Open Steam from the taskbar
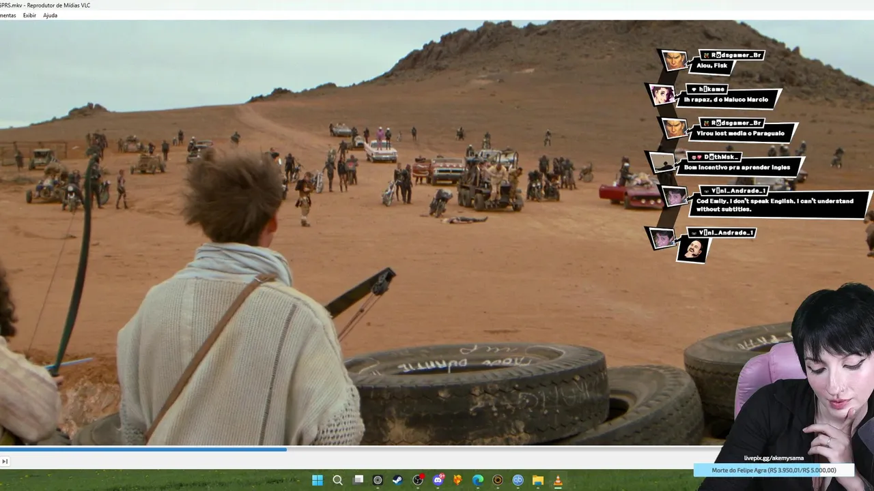 397,480
